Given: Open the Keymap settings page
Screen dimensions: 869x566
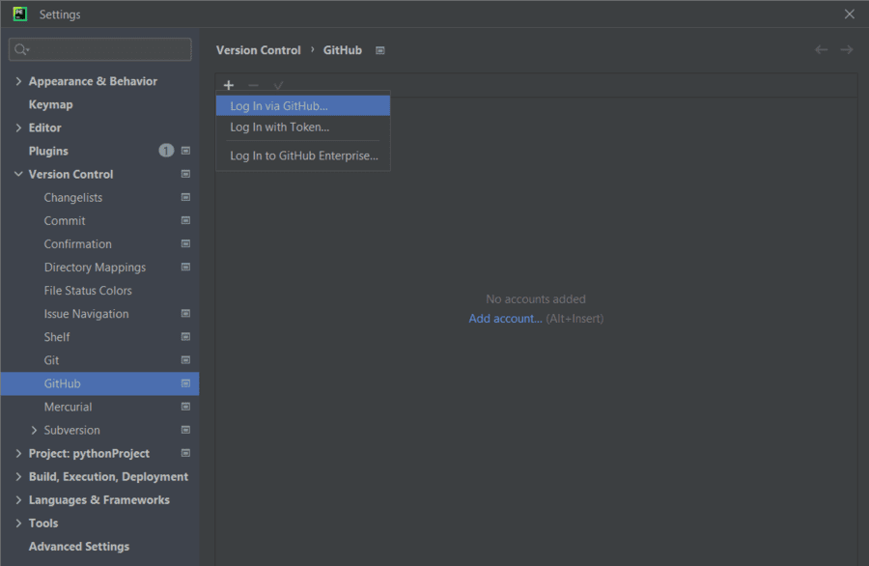Looking at the screenshot, I should point(50,104).
